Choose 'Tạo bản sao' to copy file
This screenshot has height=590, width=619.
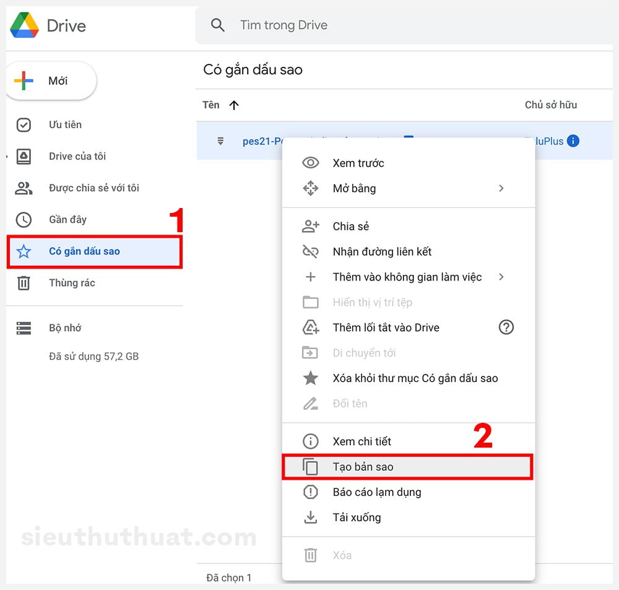[408, 467]
